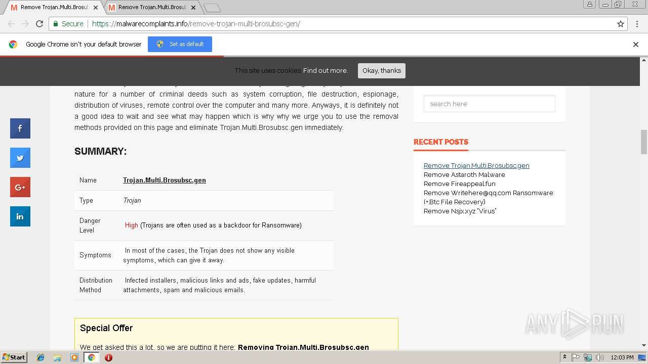Share page via Facebook icon

click(x=20, y=128)
